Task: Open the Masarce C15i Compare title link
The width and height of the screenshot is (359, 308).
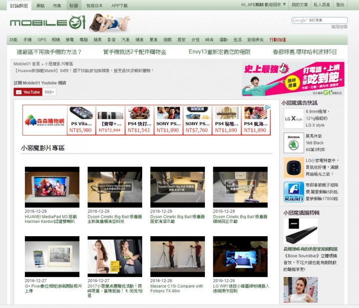Action: pos(177,289)
